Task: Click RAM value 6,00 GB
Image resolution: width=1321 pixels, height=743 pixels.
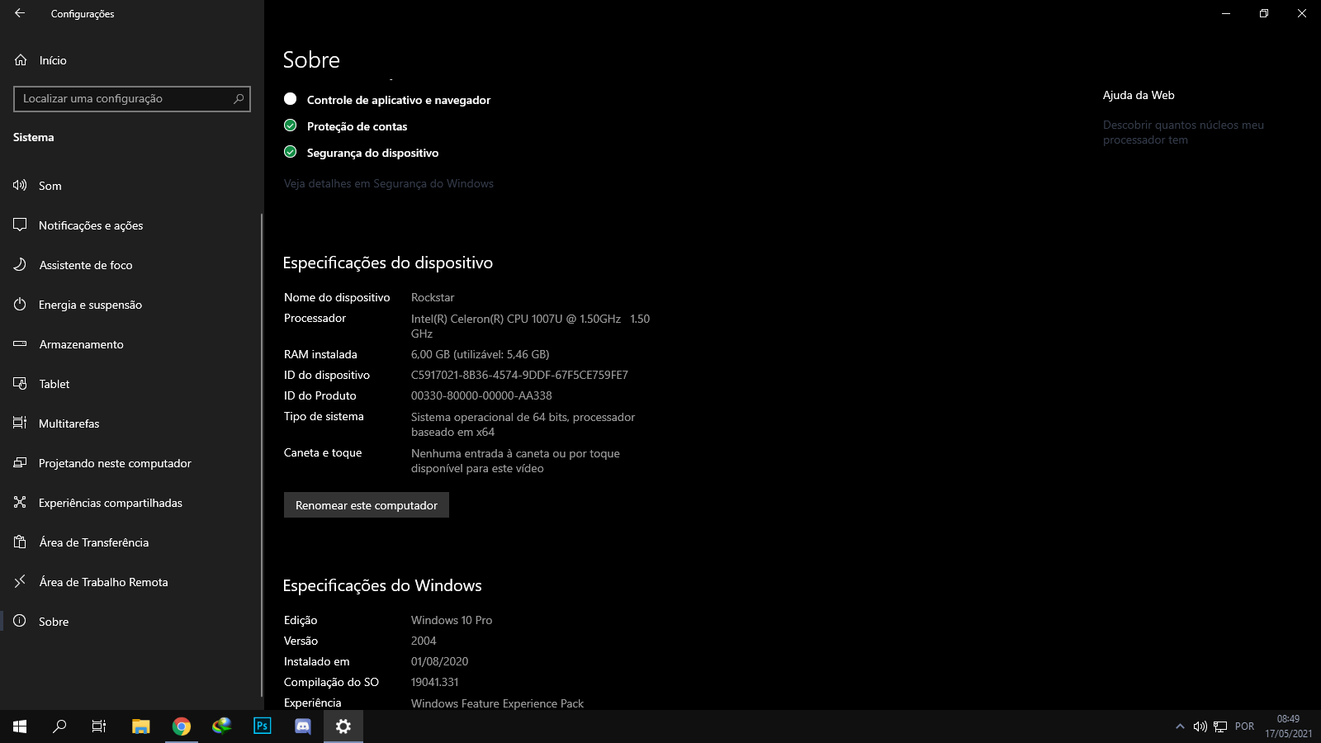Action: pyautogui.click(x=480, y=354)
